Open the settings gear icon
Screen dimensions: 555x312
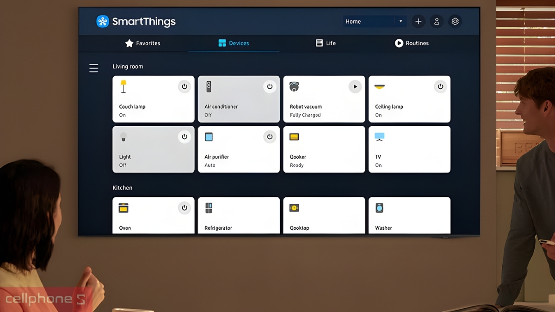[x=455, y=21]
